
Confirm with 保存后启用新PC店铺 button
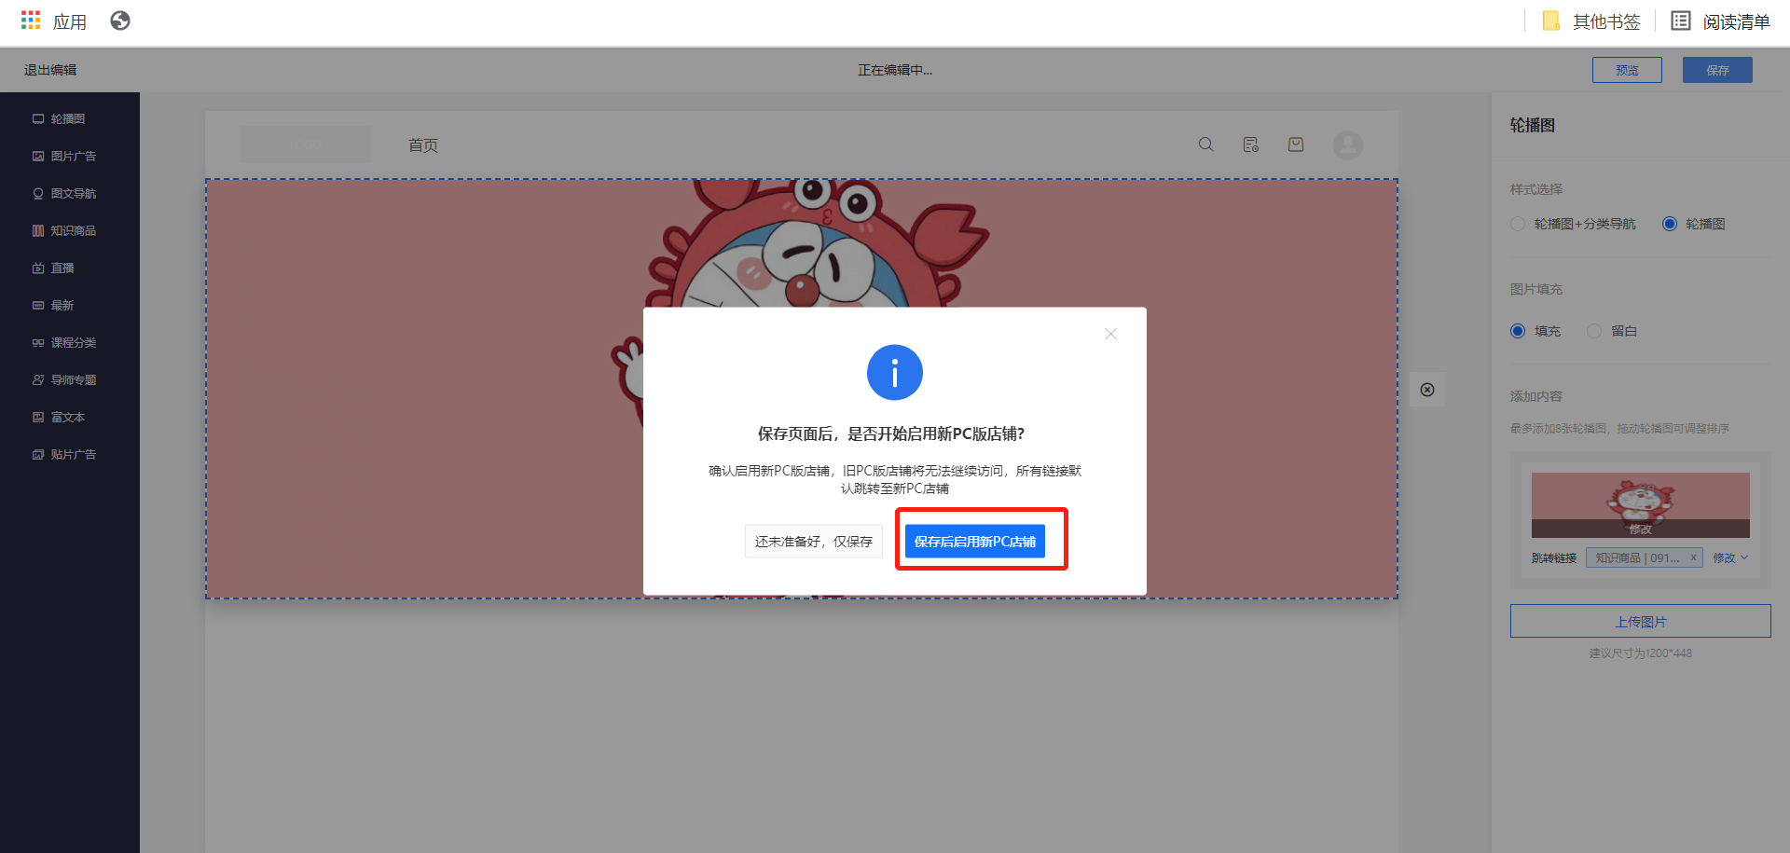pos(975,542)
